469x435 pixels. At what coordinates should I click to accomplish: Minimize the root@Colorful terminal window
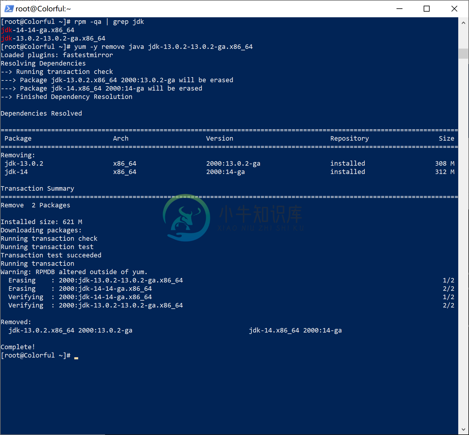pos(399,9)
